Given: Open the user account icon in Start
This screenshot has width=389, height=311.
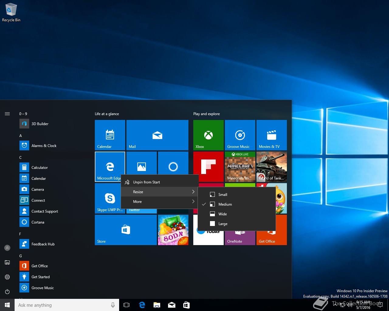Looking at the screenshot, I should point(7,248).
